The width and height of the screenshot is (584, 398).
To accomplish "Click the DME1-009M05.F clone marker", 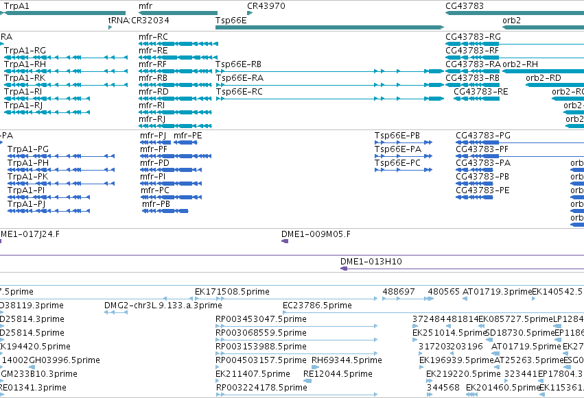I will point(285,241).
